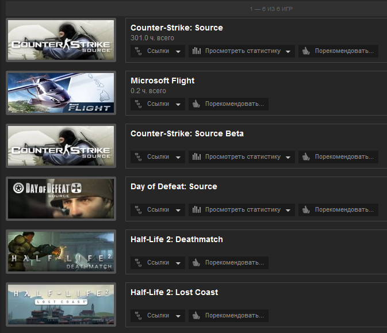The image size is (387, 333).
Task: Click thumbs-up icon in Counter-Strike: Source Beta row
Action: (x=306, y=156)
